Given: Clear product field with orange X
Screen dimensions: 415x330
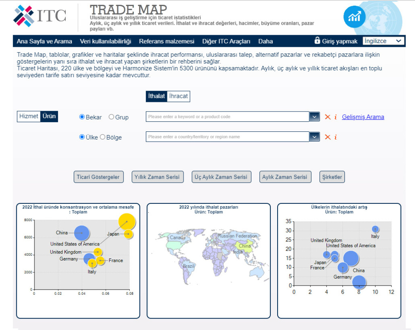Looking at the screenshot, I should pos(327,117).
